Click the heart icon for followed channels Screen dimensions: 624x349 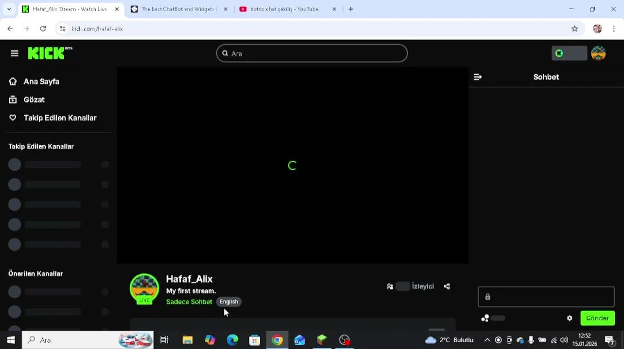coord(13,118)
